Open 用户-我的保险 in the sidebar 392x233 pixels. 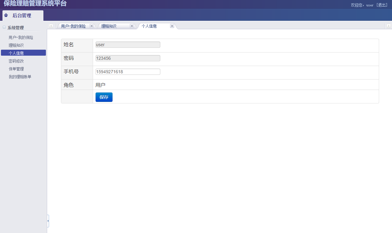pyautogui.click(x=21, y=37)
